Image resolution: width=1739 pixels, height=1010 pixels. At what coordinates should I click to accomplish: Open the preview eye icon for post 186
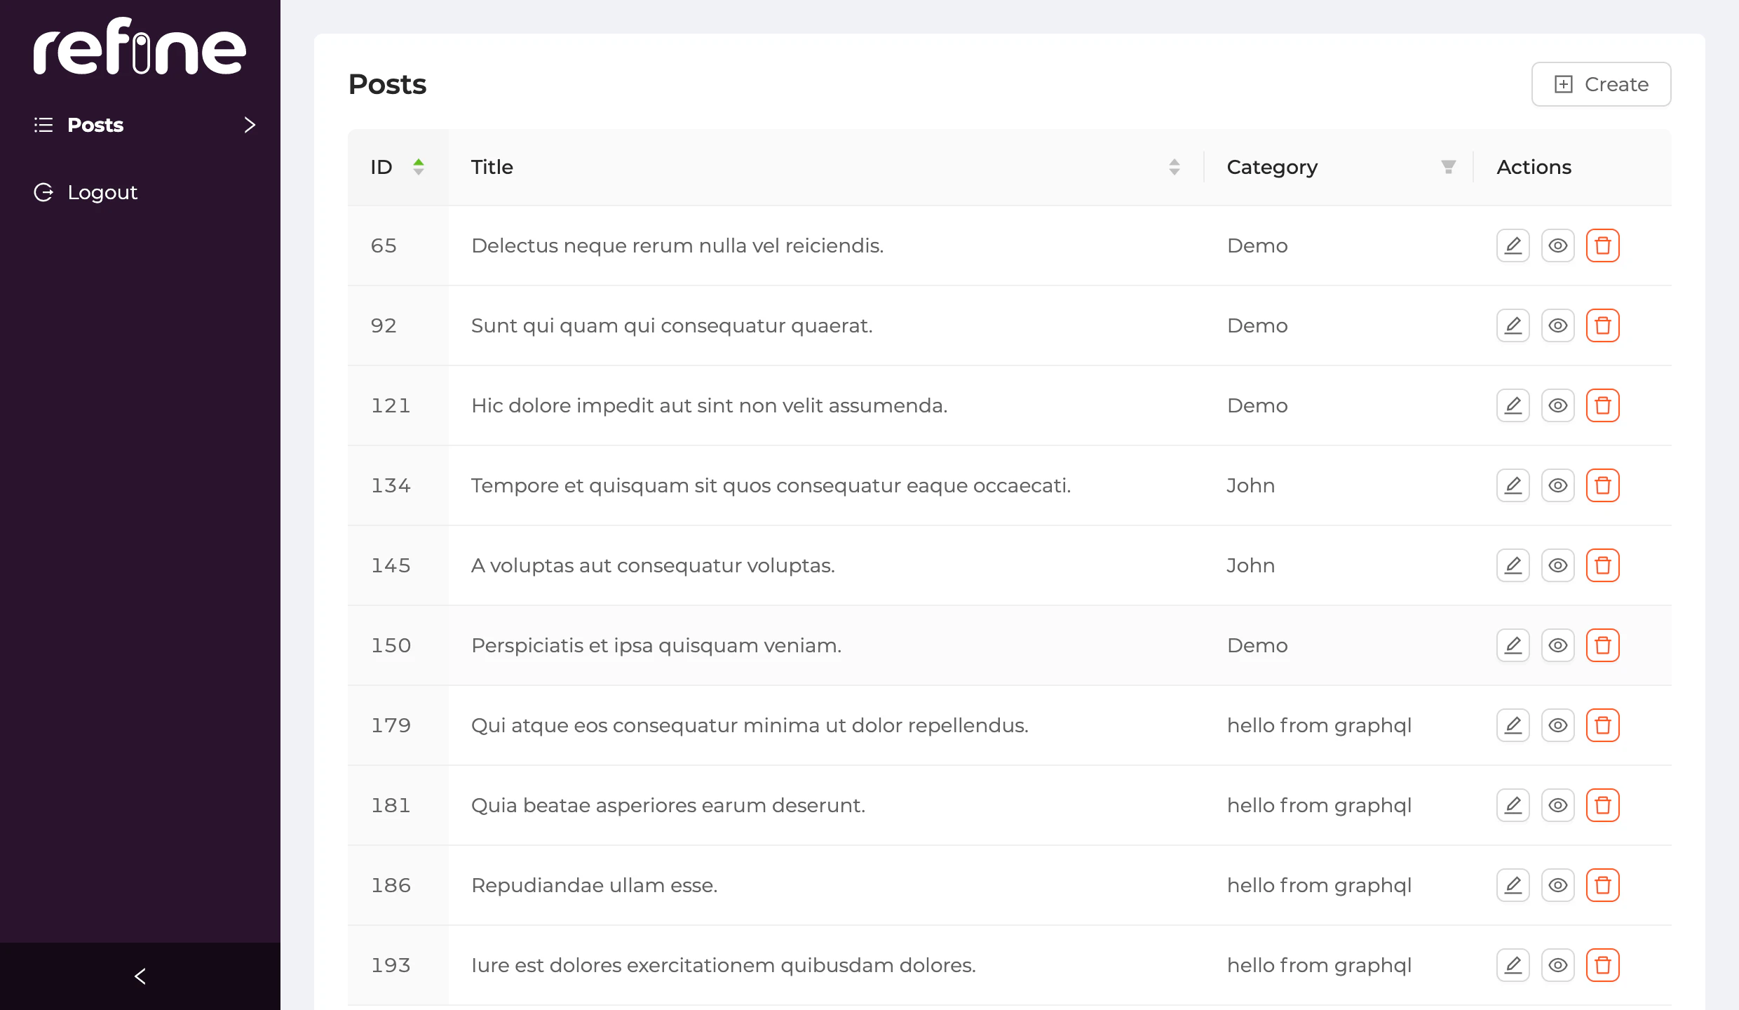[x=1557, y=884]
